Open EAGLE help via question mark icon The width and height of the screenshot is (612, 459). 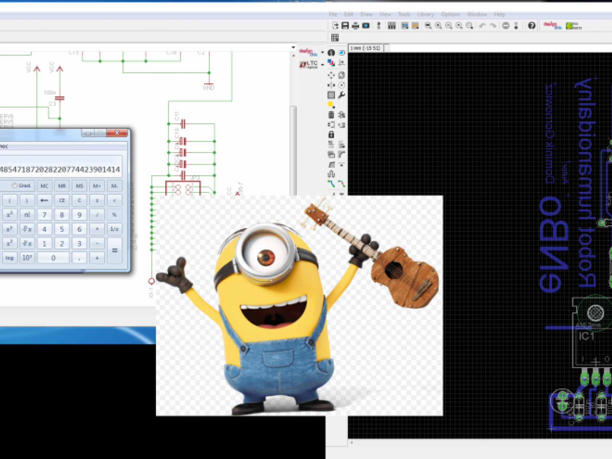tap(532, 26)
